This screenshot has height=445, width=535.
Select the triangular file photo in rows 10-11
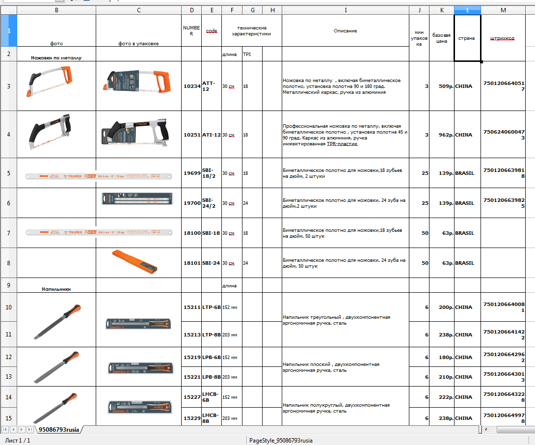(x=57, y=322)
